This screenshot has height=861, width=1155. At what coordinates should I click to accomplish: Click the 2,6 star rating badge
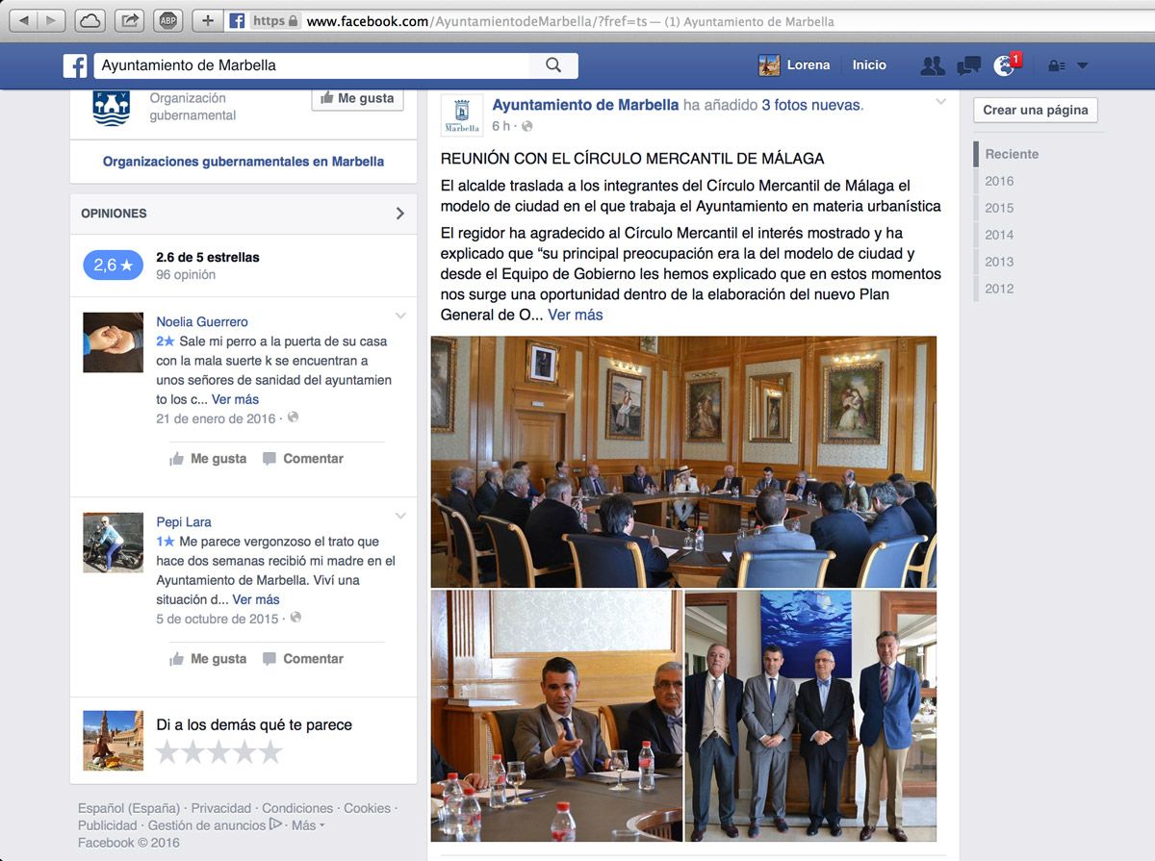(x=114, y=266)
